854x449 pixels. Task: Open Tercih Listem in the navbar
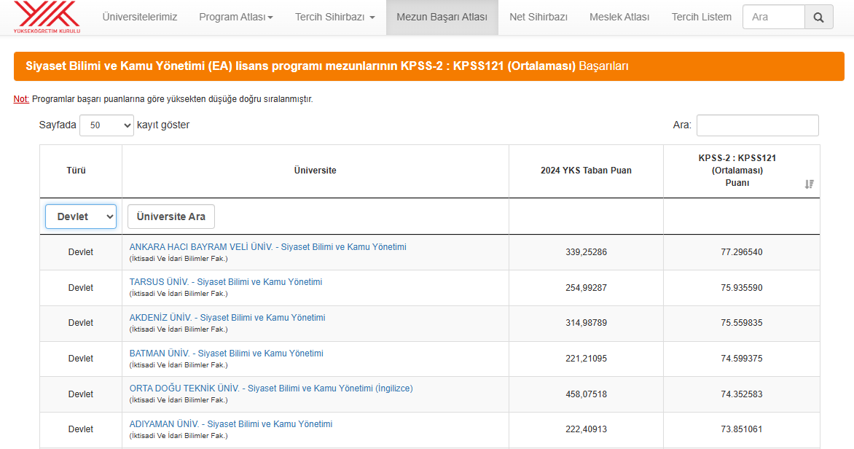(701, 17)
